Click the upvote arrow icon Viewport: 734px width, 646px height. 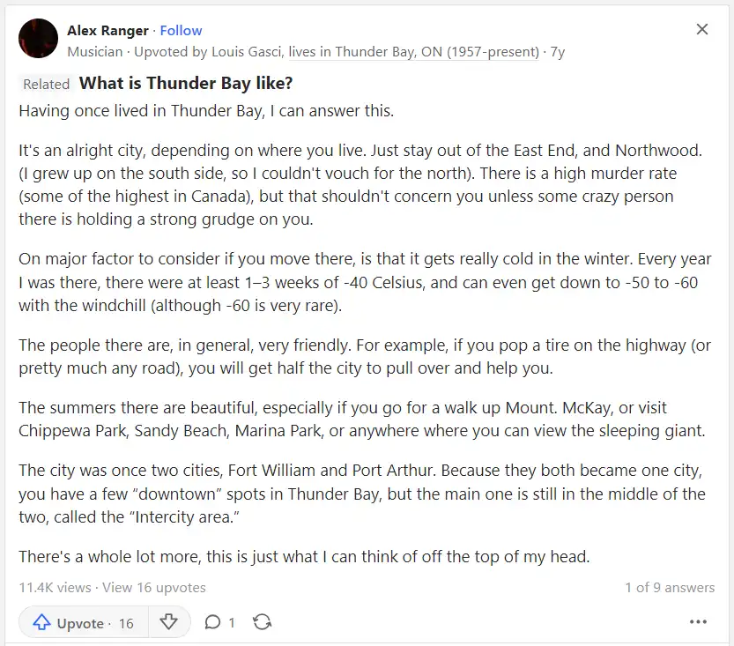click(41, 622)
